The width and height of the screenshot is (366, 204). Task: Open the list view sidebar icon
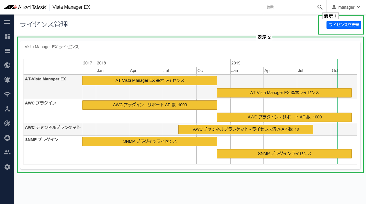[7, 51]
